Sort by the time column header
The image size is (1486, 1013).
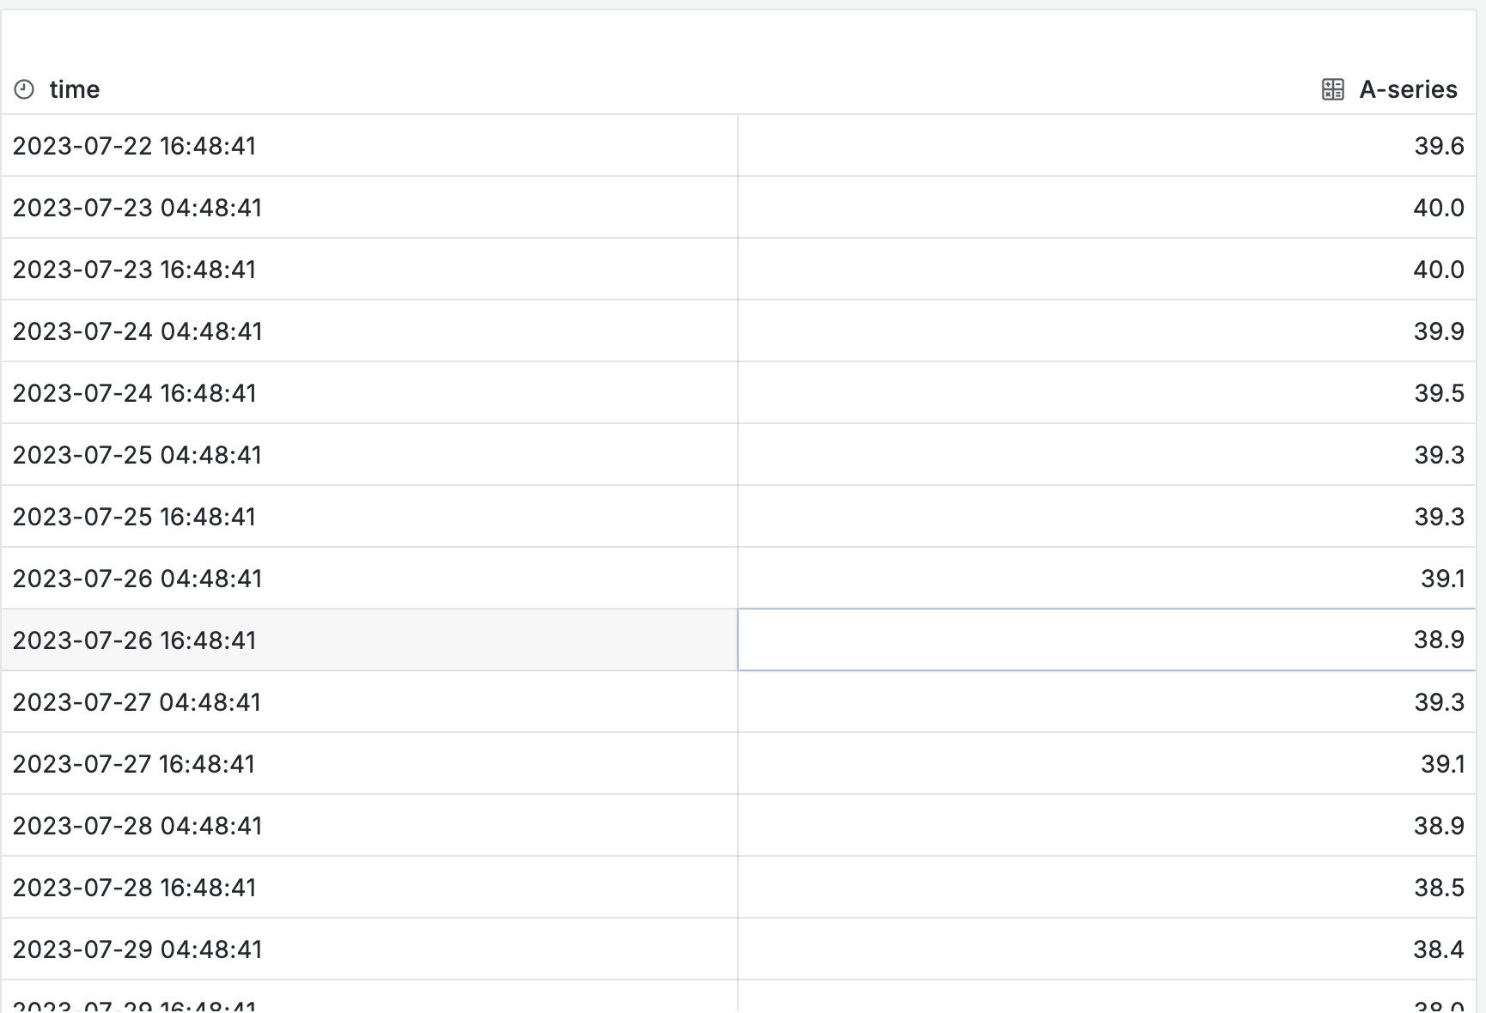[75, 89]
